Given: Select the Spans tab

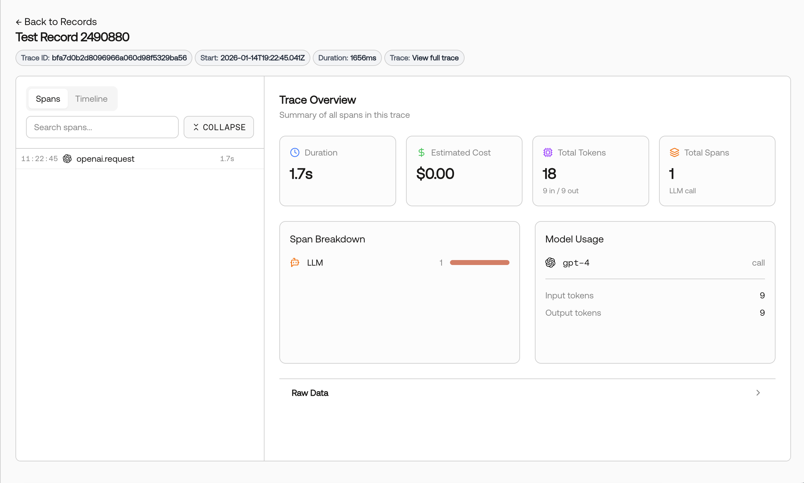Looking at the screenshot, I should tap(48, 99).
